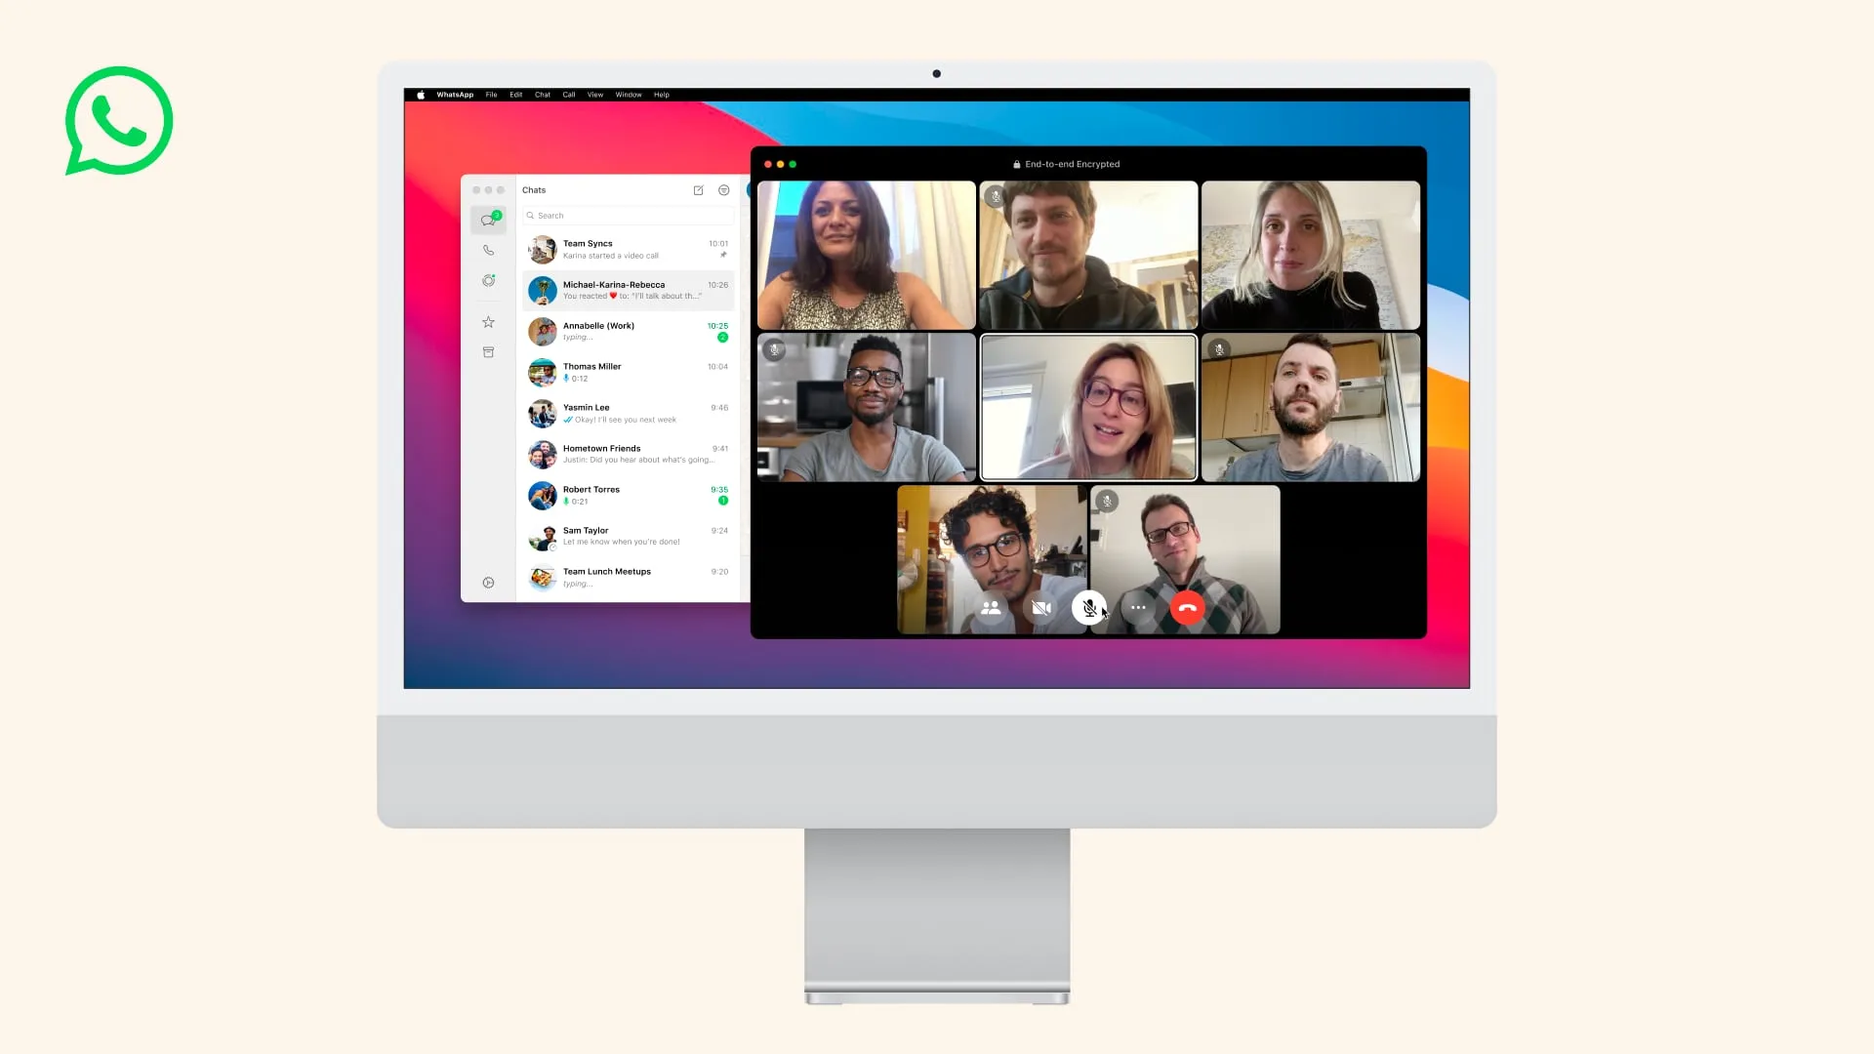Click the participants/people icon in call toolbar
Image resolution: width=1874 pixels, height=1054 pixels.
click(x=991, y=607)
